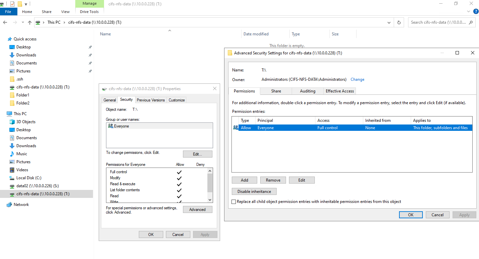Click the Up arrow navigation icon
This screenshot has height=259, width=479.
click(x=30, y=23)
